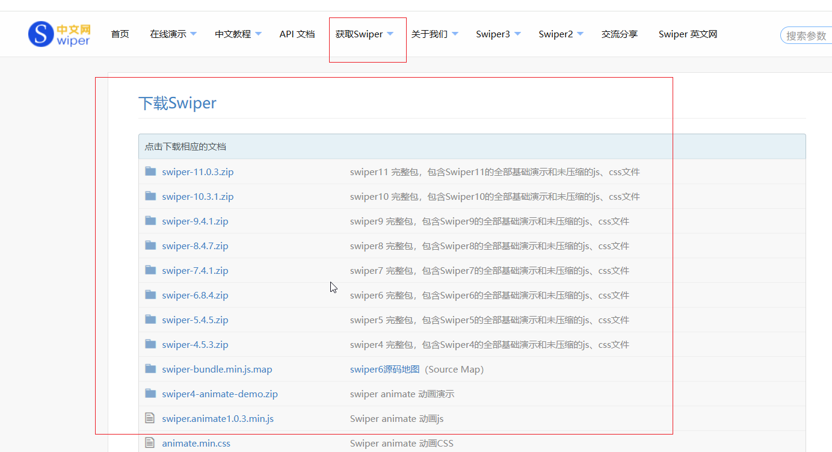The height and width of the screenshot is (452, 832).
Task: Open the 关于我们 menu
Action: click(x=430, y=34)
